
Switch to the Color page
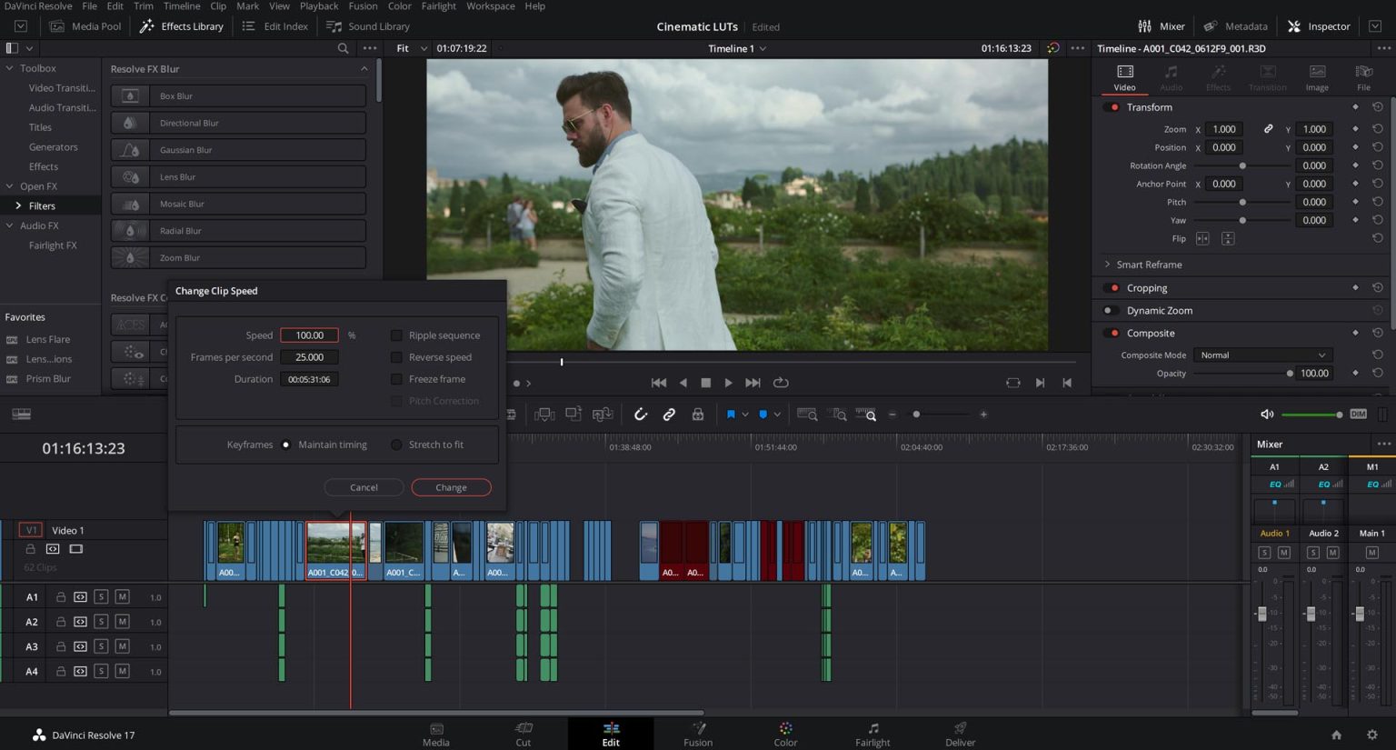coord(785,734)
